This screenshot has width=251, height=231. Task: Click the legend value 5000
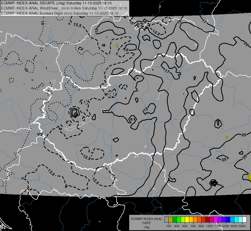pyautogui.click(x=242, y=226)
